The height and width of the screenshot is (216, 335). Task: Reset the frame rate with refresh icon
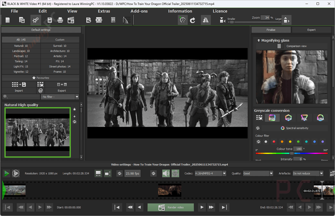pyautogui.click(x=120, y=173)
